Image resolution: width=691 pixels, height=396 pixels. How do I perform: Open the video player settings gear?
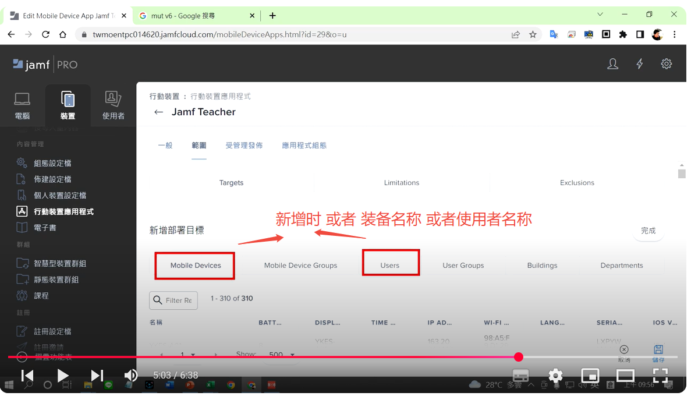555,376
